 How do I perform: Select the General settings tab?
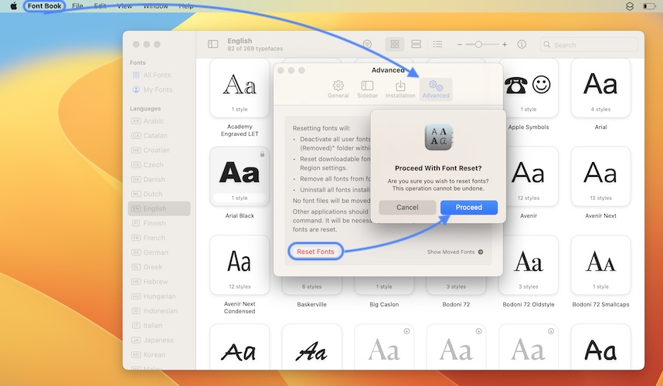[x=338, y=89]
